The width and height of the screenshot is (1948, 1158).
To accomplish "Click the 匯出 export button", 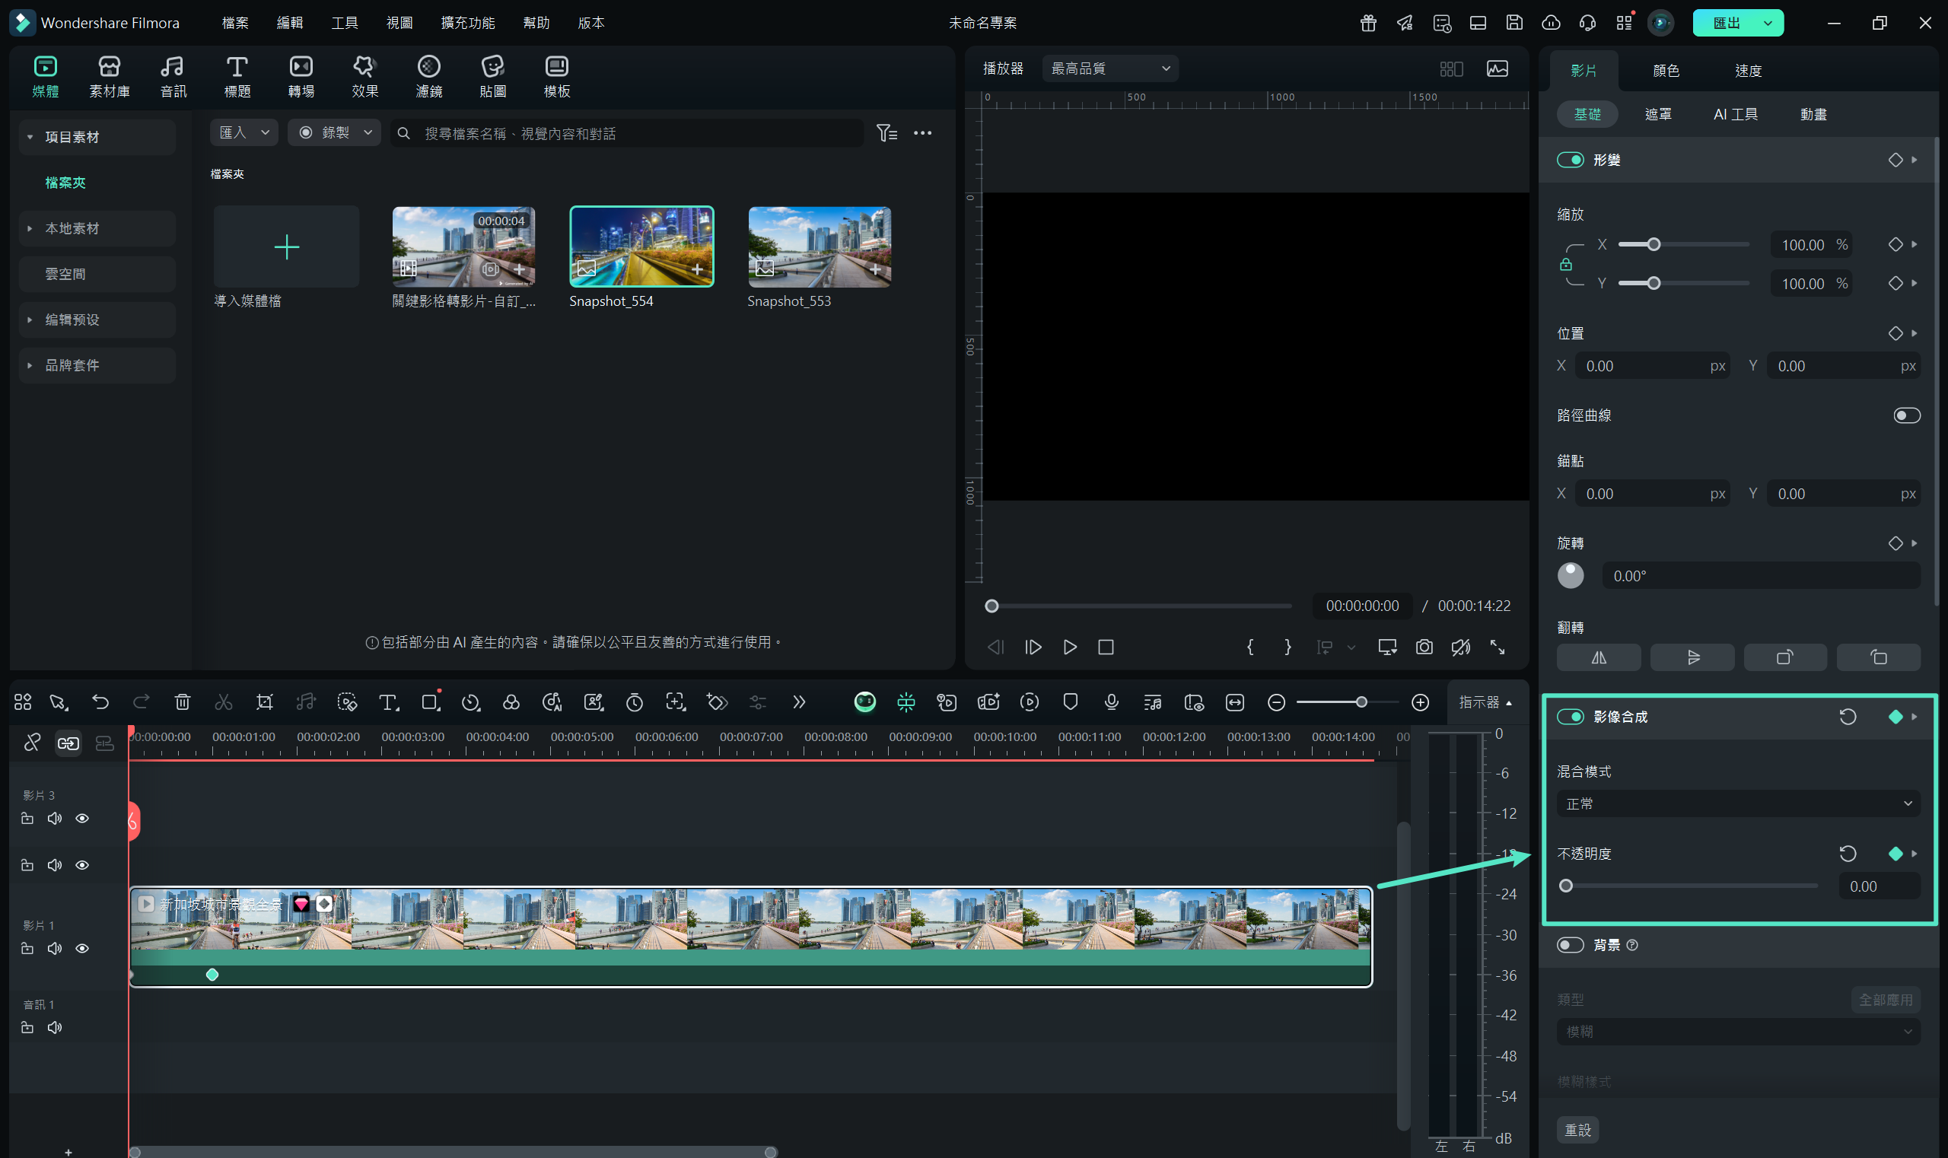I will (x=1726, y=23).
